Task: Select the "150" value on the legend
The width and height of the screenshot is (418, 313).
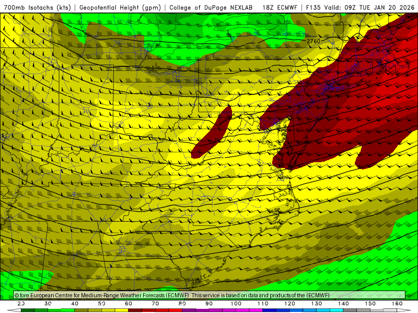Action: coord(370,304)
